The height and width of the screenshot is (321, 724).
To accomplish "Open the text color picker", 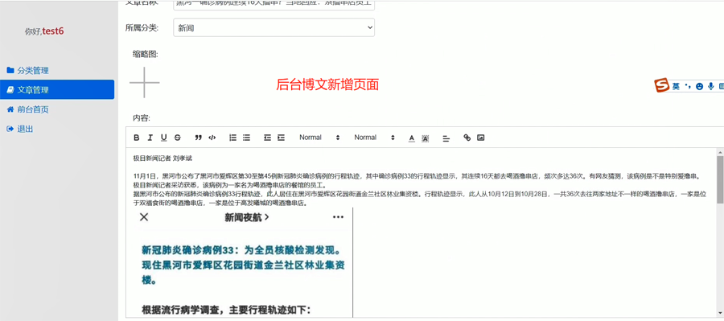I will coord(411,138).
